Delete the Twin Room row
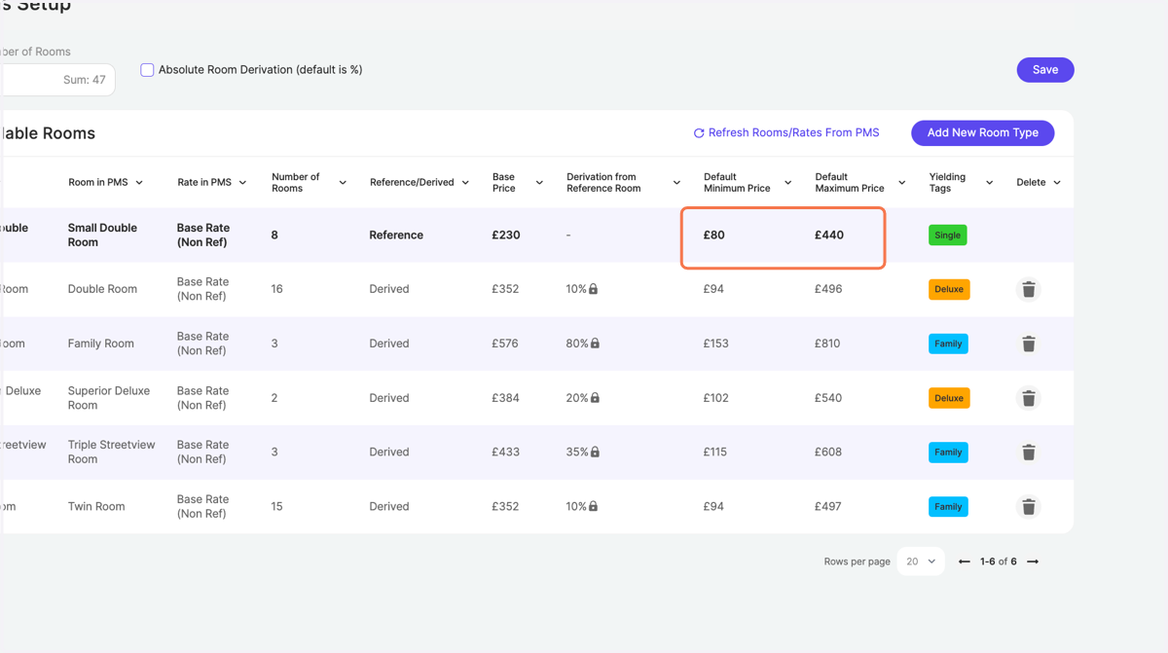This screenshot has width=1168, height=653. [x=1028, y=507]
